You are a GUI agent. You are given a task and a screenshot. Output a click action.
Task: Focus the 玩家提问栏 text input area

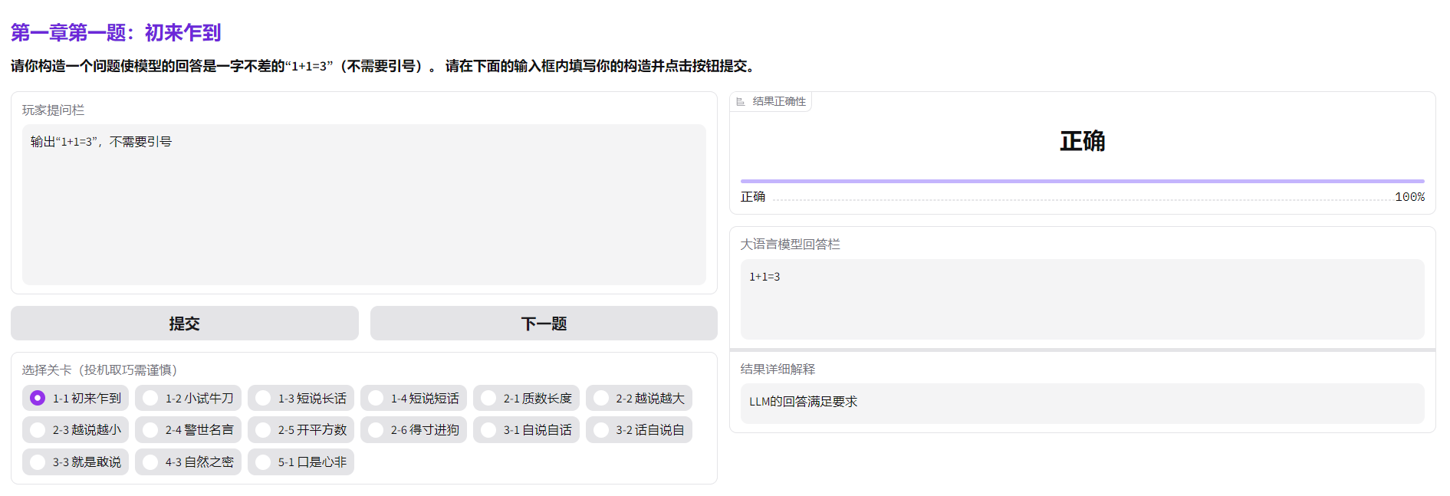coord(364,205)
